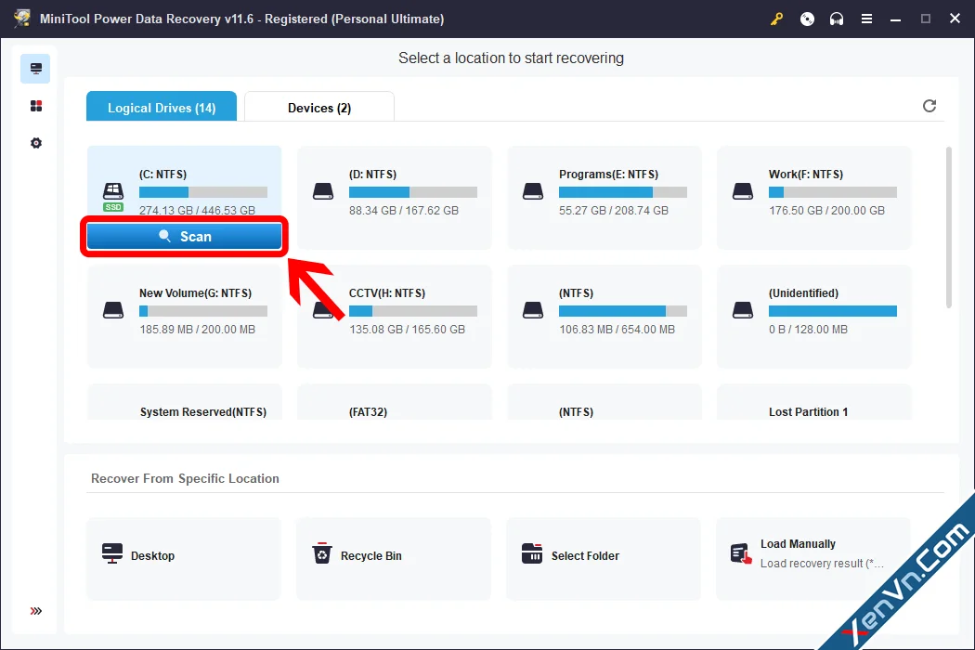Image resolution: width=975 pixels, height=650 pixels.
Task: Click the 135.08 GB / 165.60 GB text
Action: click(x=407, y=329)
